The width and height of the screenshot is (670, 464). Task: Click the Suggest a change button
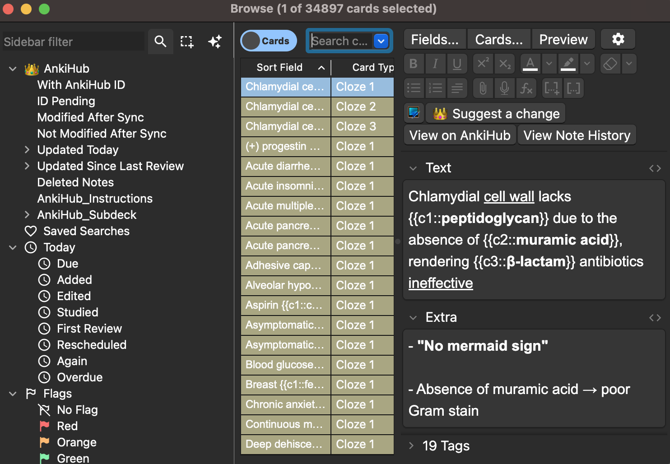tap(496, 114)
